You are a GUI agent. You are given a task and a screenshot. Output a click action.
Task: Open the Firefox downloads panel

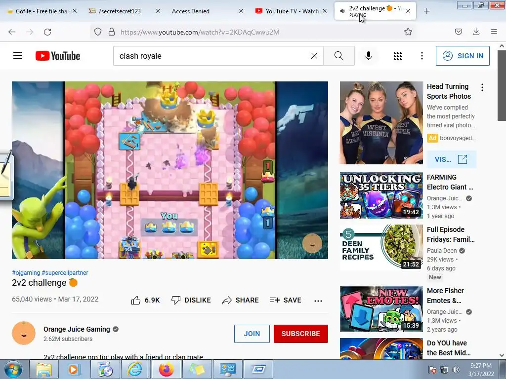[476, 31]
